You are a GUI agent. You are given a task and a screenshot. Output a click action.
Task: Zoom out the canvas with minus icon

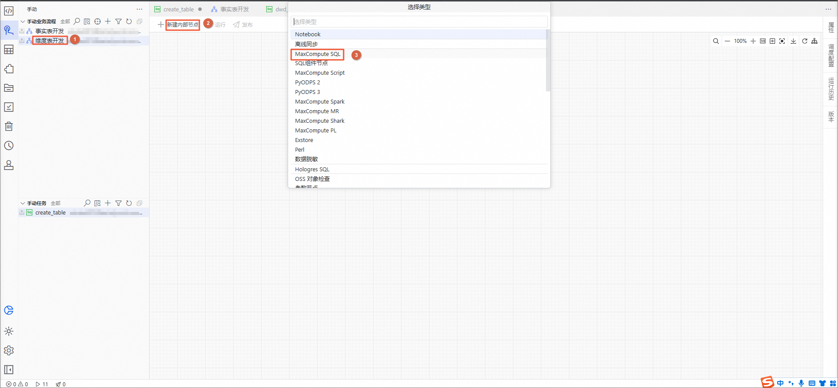coord(727,41)
